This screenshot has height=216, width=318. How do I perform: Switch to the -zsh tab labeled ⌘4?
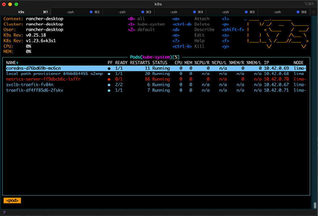pos(180,12)
